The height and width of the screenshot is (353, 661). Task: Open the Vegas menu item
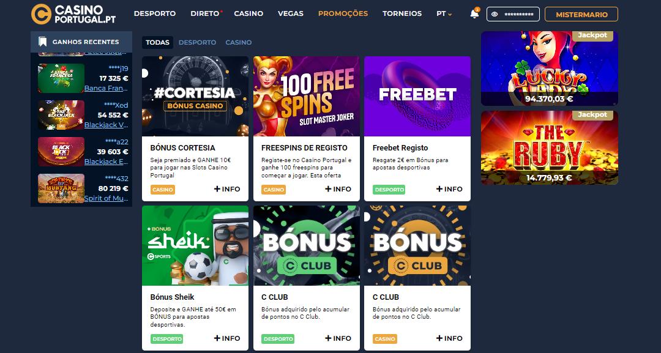point(291,13)
